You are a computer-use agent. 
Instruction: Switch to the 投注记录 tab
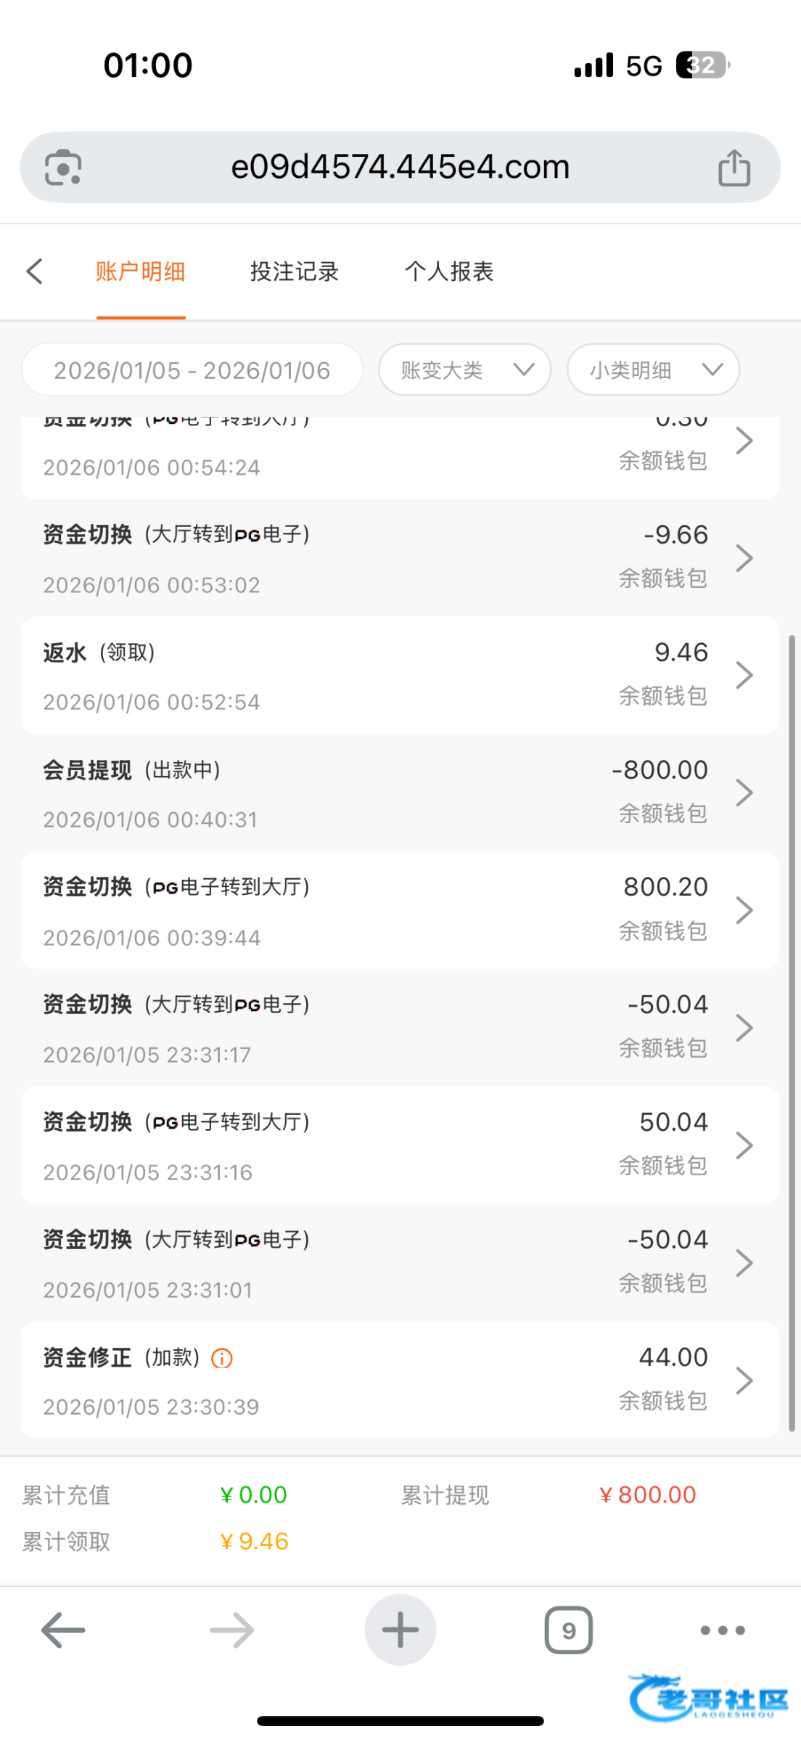click(x=295, y=271)
